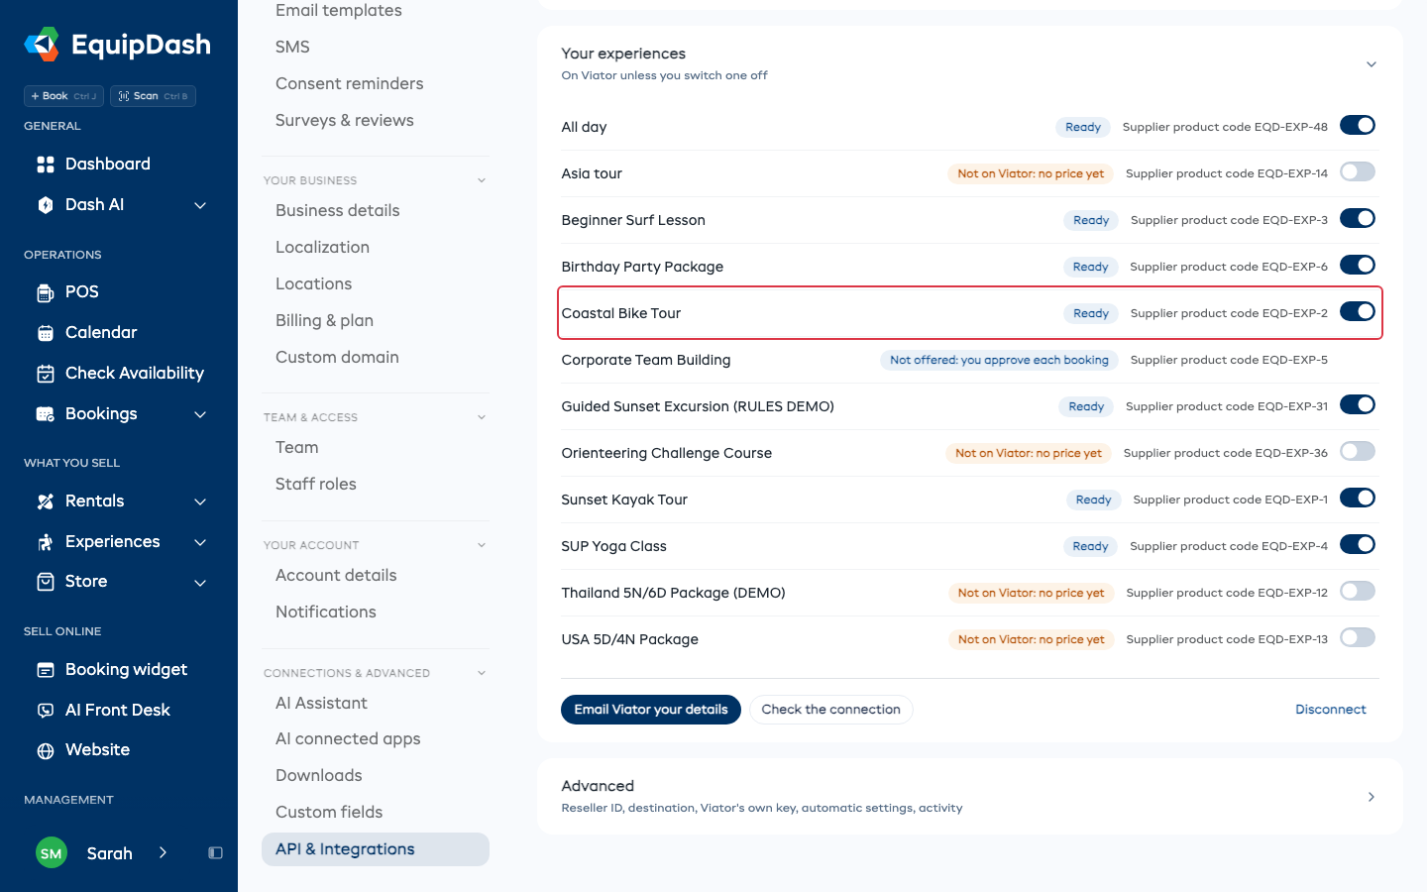Disable Beginner Surf Lesson toggle
This screenshot has height=892, width=1427.
click(1358, 218)
